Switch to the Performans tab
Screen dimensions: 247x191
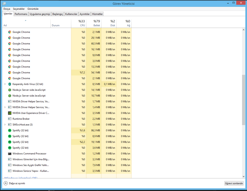21,14
